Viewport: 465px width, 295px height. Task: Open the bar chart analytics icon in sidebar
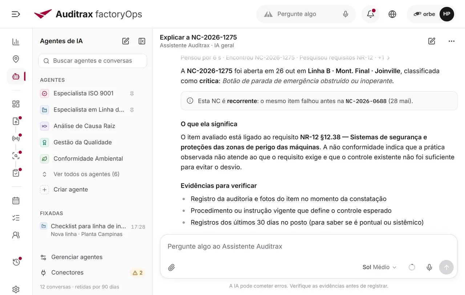(16, 42)
